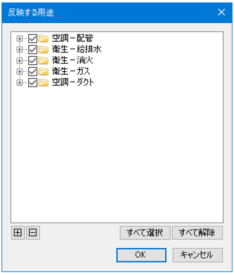Click folder icon beside 空調－ダクト
Screen dimensions: 234x273
[44, 83]
